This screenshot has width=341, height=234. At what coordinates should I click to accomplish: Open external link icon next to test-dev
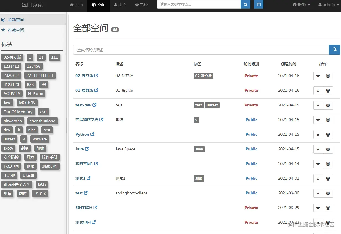[x=94, y=105]
